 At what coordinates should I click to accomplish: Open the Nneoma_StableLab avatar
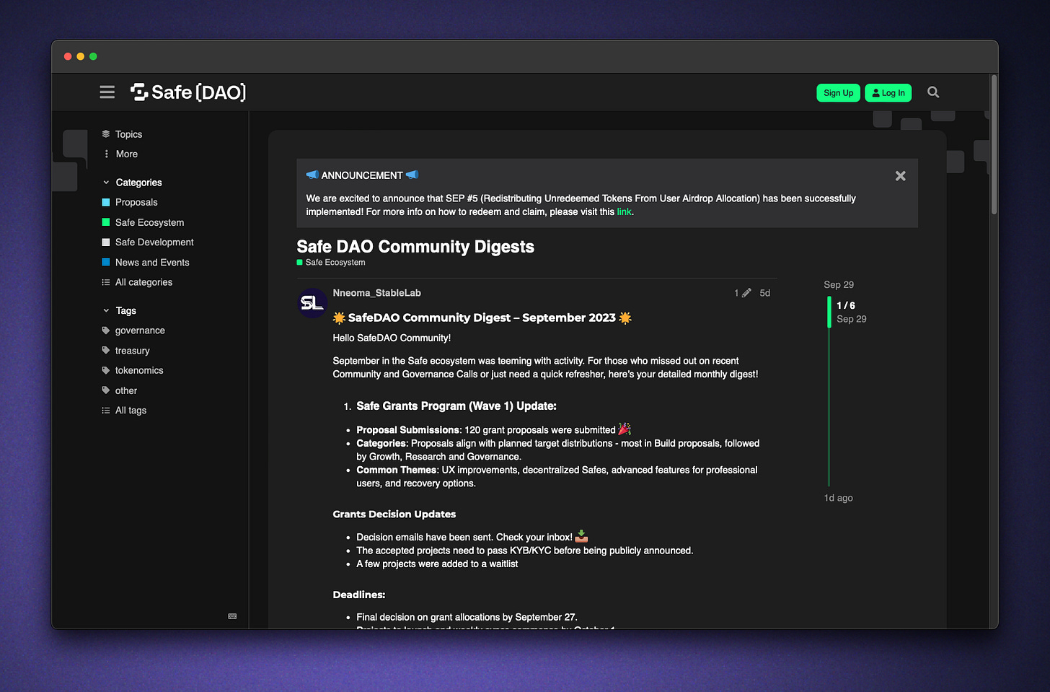pyautogui.click(x=312, y=303)
